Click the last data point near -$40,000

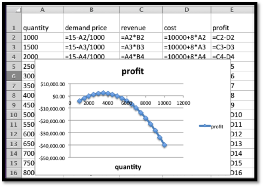click(x=164, y=145)
